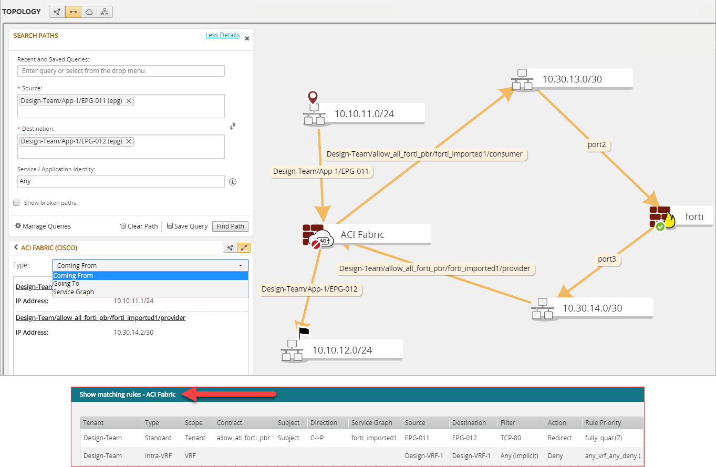Choose Service Graph from Type list
The height and width of the screenshot is (467, 716).
(74, 292)
